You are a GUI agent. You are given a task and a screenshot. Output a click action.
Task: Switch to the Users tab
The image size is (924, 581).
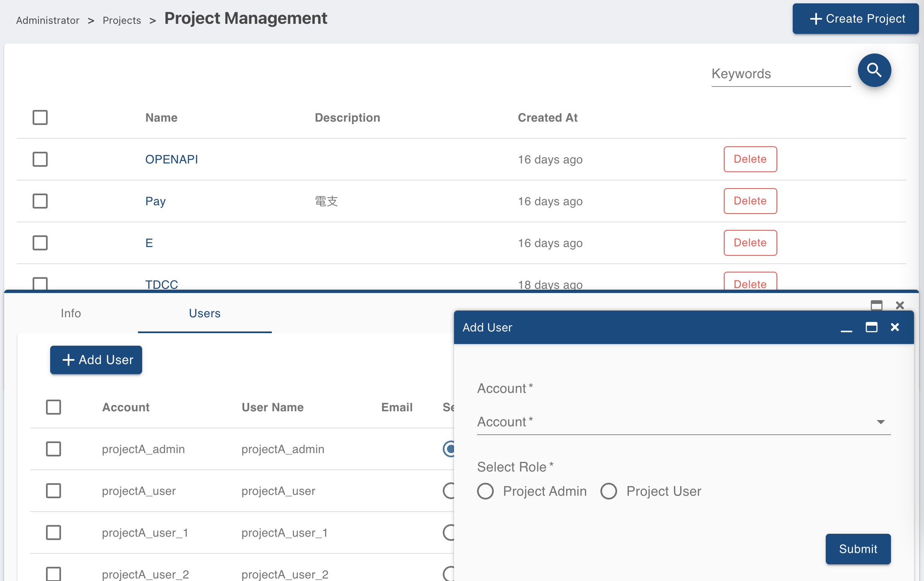(x=205, y=313)
